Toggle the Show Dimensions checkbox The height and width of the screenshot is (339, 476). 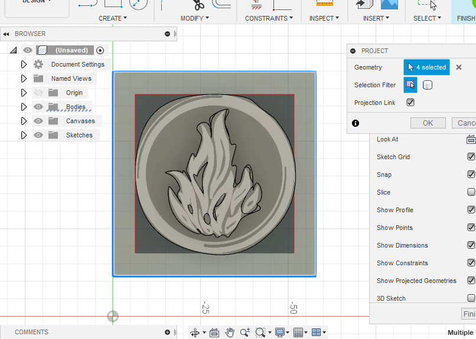coord(471,245)
